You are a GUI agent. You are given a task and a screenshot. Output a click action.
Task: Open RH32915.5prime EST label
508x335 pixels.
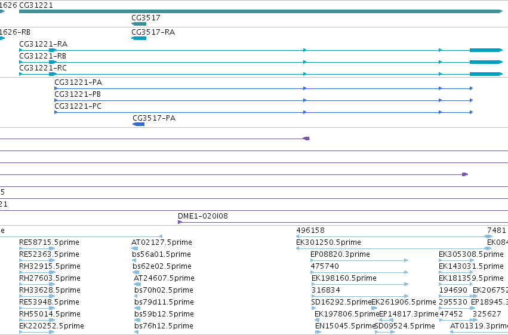[50, 266]
